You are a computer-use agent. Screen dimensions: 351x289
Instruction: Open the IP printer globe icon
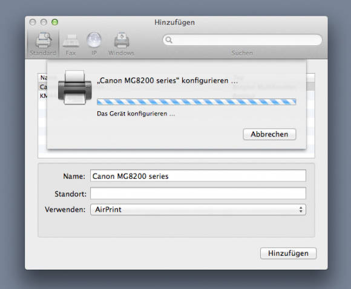[x=94, y=40]
